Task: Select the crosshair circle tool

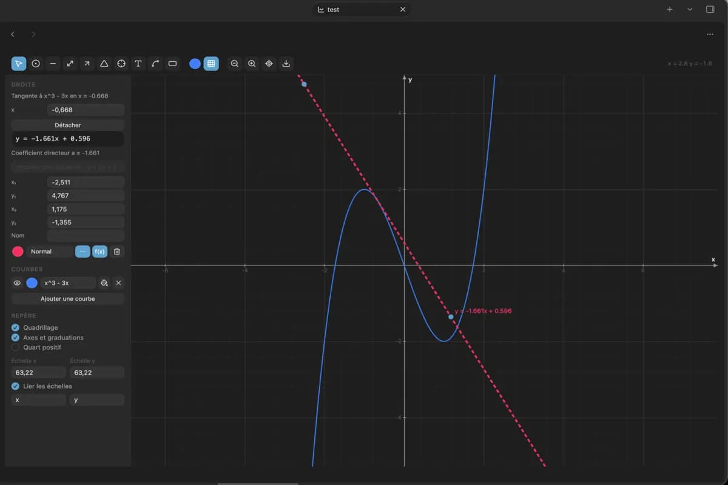Action: point(121,63)
